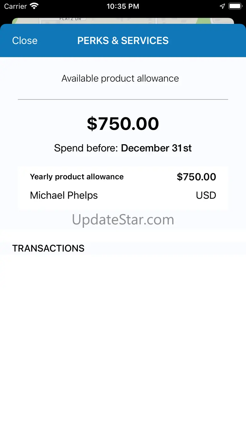Click the location services arrow icon
246x437 pixels.
222,6
